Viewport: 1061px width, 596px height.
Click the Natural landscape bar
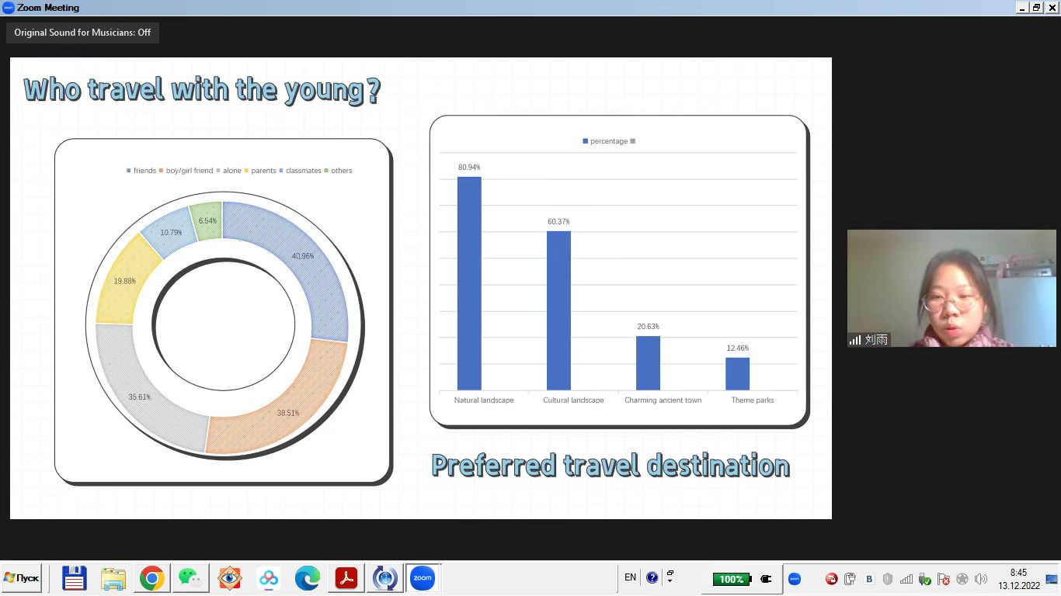tap(469, 283)
